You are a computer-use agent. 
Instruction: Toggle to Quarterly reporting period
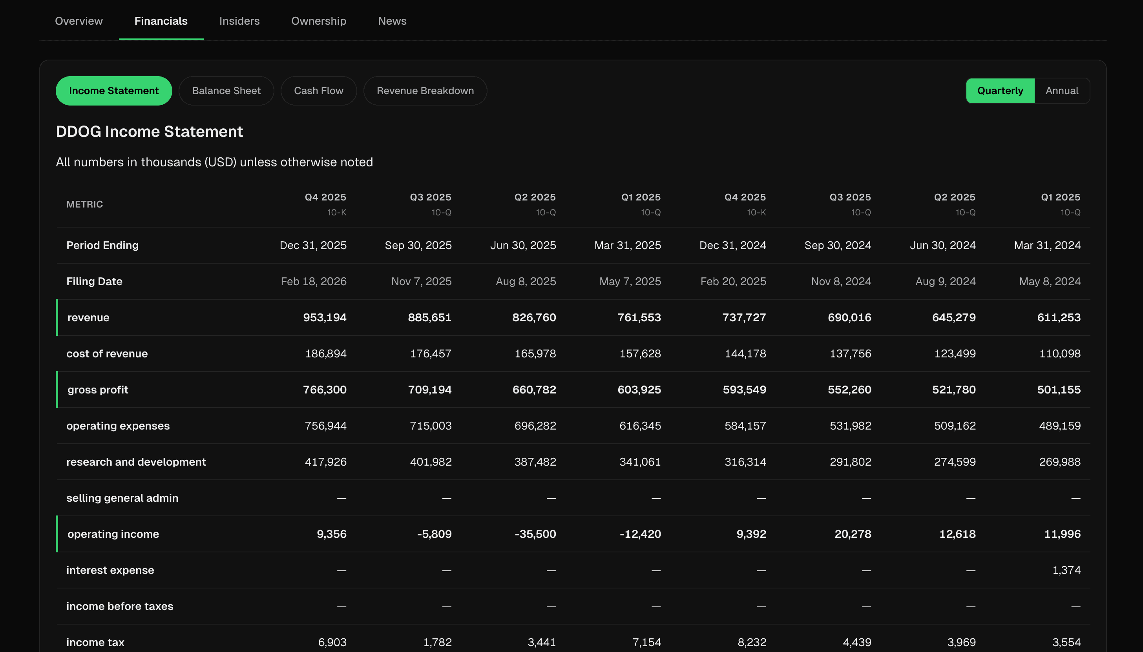click(1000, 91)
